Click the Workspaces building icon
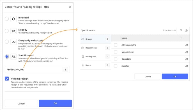193x110 pixels. 83,57
